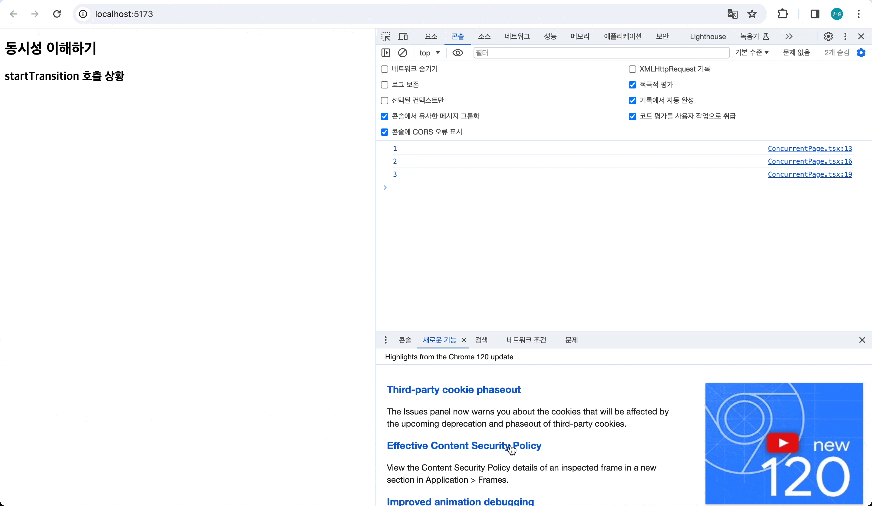Clear the console with the ban icon

click(x=402, y=53)
